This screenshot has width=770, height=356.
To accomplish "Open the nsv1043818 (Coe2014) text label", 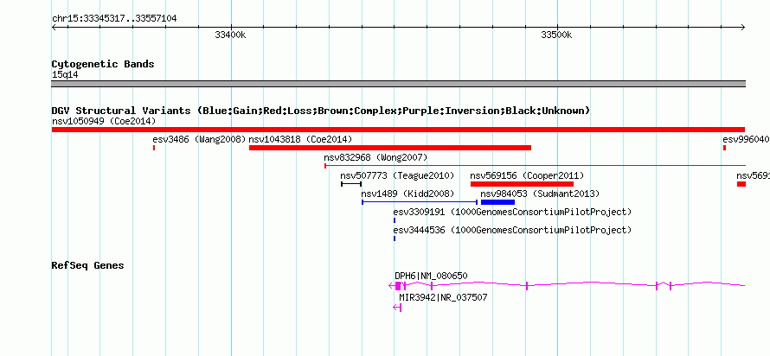I will tap(300, 139).
